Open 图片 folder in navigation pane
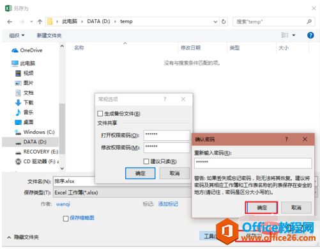Screen dimensions: 320x249 24,83
